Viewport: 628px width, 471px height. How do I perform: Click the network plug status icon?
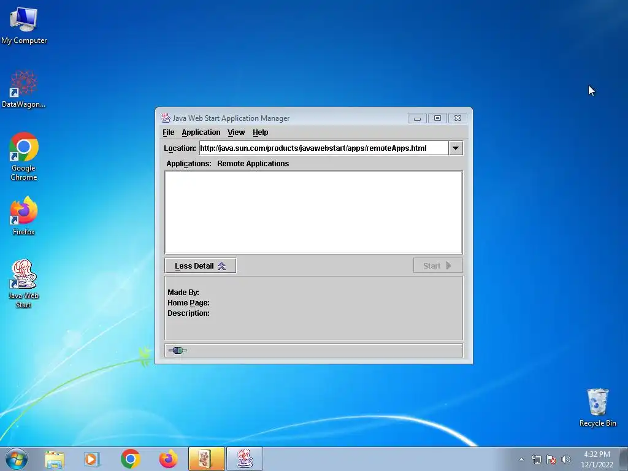click(177, 350)
